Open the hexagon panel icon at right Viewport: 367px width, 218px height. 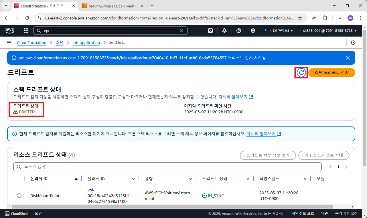point(353,43)
